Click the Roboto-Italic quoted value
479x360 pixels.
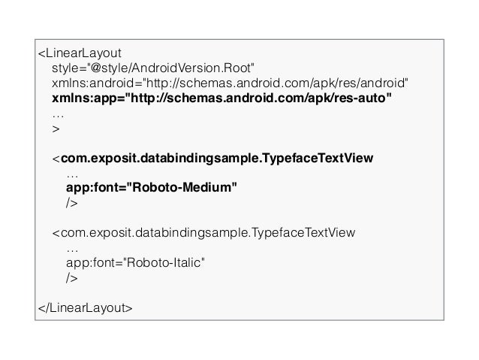pos(164,262)
